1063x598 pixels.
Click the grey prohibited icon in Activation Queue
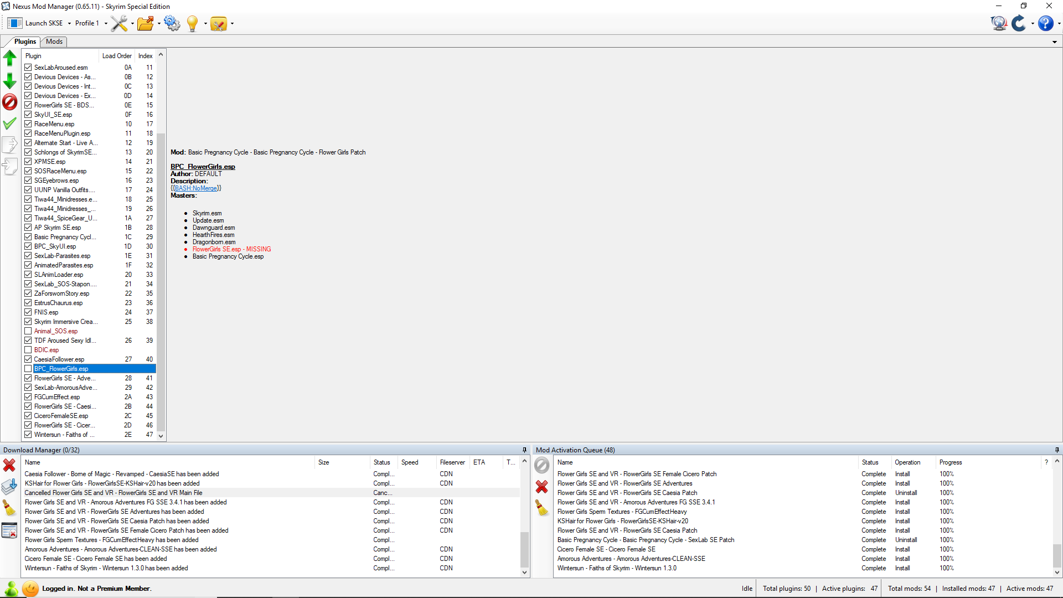click(x=542, y=465)
